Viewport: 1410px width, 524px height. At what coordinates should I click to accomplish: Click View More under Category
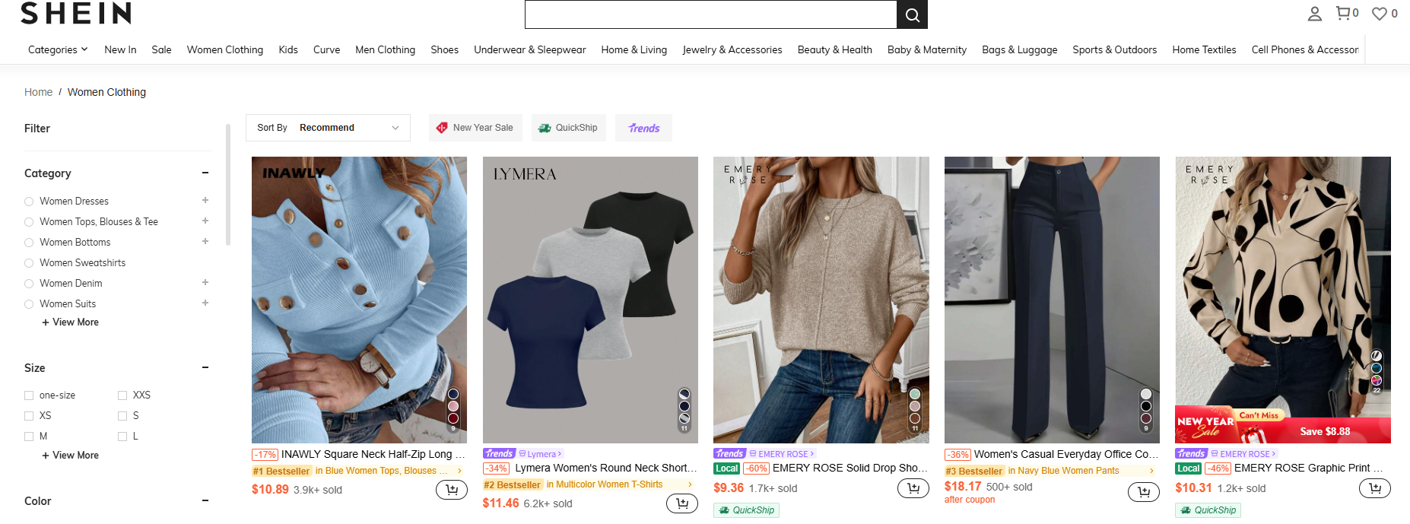(x=70, y=322)
